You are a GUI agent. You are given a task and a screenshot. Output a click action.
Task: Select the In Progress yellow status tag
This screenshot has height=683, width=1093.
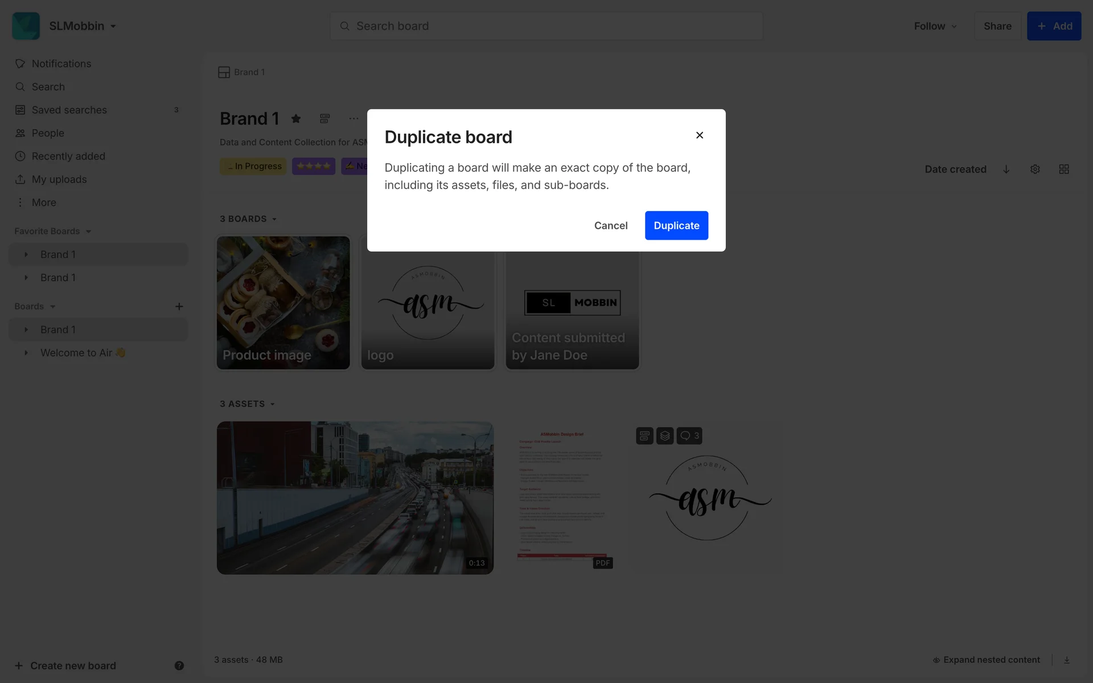point(253,166)
